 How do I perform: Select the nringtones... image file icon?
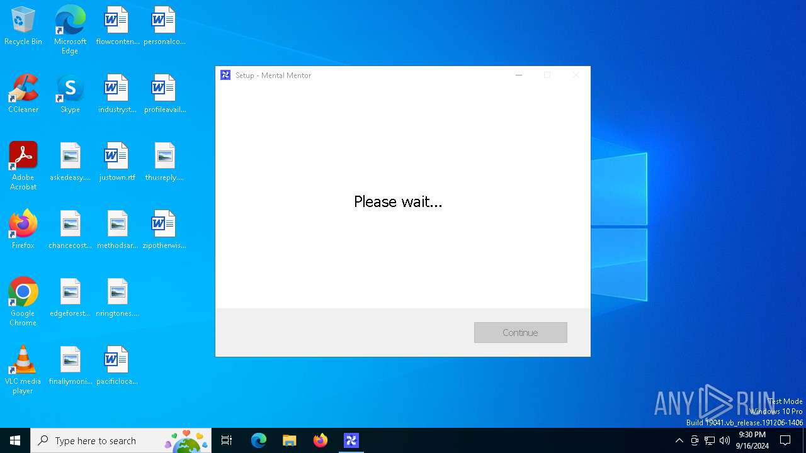click(x=117, y=298)
